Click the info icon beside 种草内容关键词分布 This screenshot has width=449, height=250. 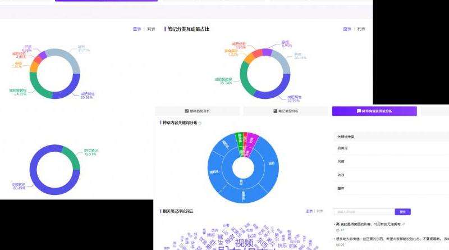point(200,122)
